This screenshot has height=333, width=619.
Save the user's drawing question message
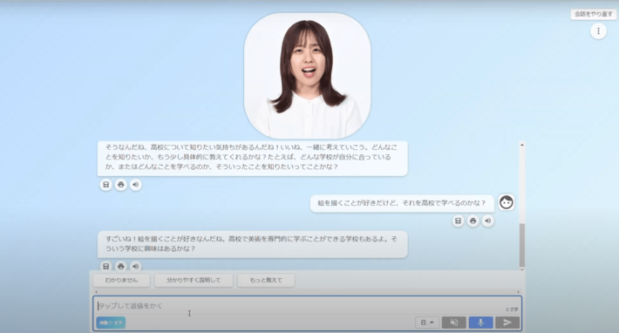tap(458, 221)
